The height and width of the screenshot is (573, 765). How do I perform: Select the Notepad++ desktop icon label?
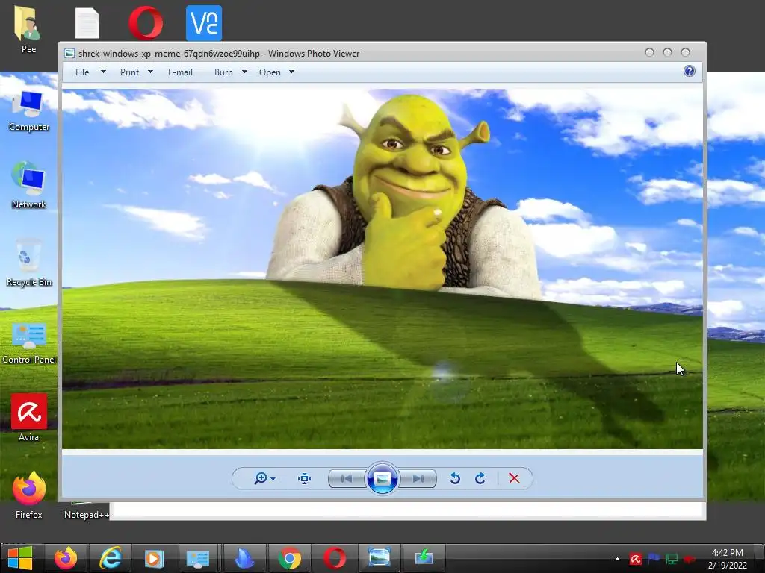click(86, 515)
